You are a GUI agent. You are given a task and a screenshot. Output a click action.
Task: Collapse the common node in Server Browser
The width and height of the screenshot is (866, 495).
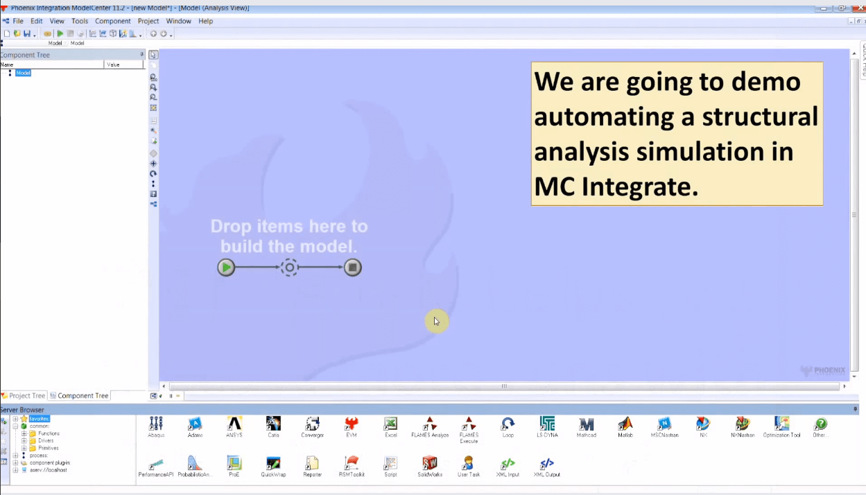pos(15,426)
